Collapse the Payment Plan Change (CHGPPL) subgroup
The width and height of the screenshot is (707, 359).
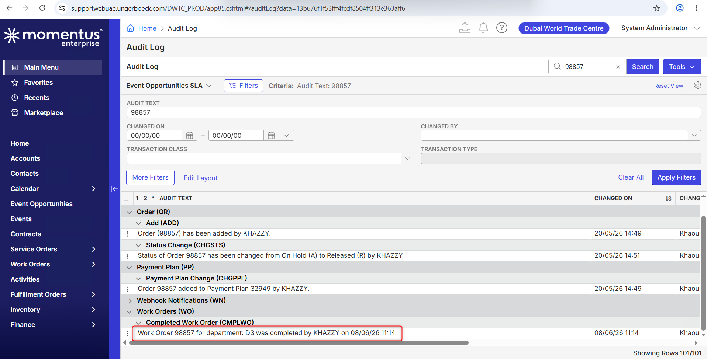138,278
